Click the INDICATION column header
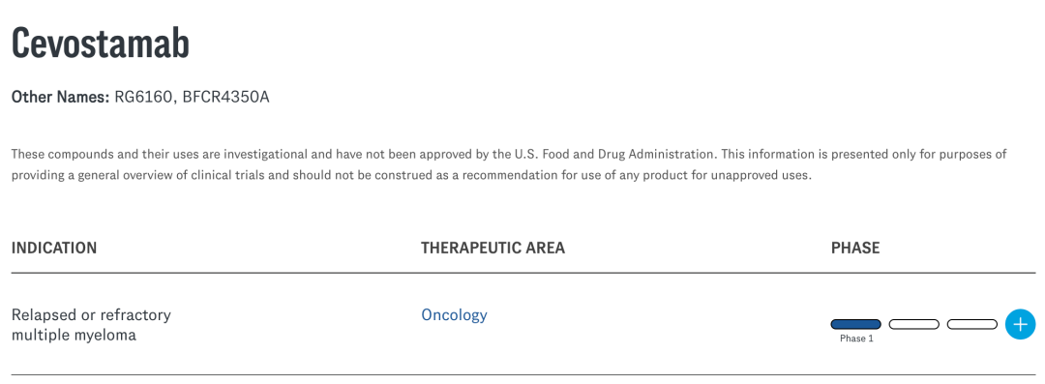 [x=54, y=248]
